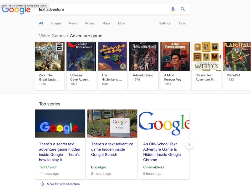Click the Google logo
Screen dimensions: 251x192
(16, 11)
